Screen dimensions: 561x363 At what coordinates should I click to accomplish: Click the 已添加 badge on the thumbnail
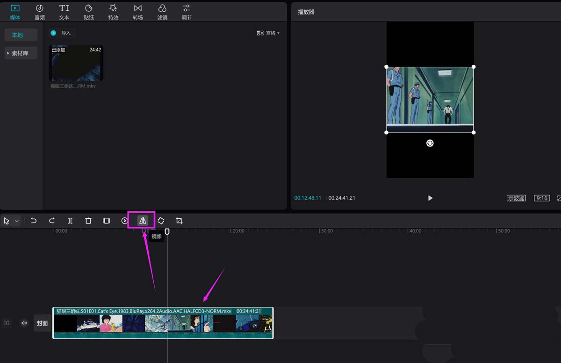click(58, 49)
